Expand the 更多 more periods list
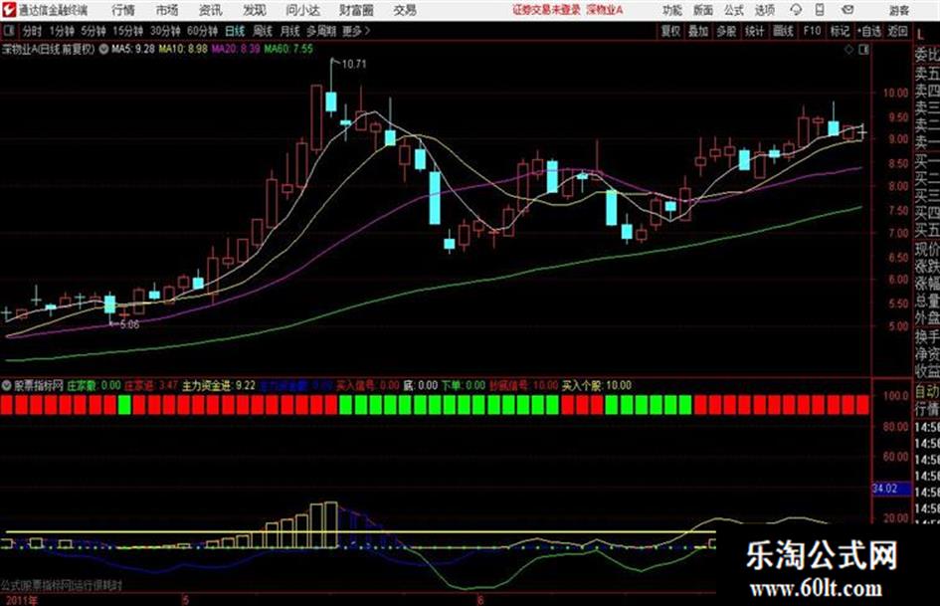940x606 pixels. (x=356, y=31)
